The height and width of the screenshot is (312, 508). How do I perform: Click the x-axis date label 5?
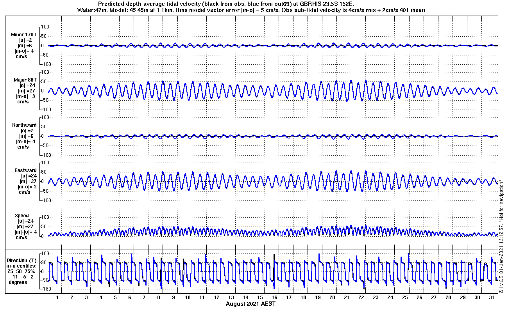click(x=115, y=298)
